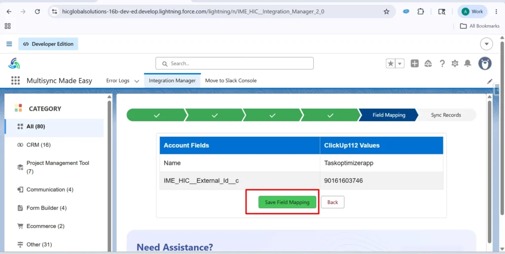Open All Bookmarks folder
Image resolution: width=505 pixels, height=254 pixels.
coord(479,26)
